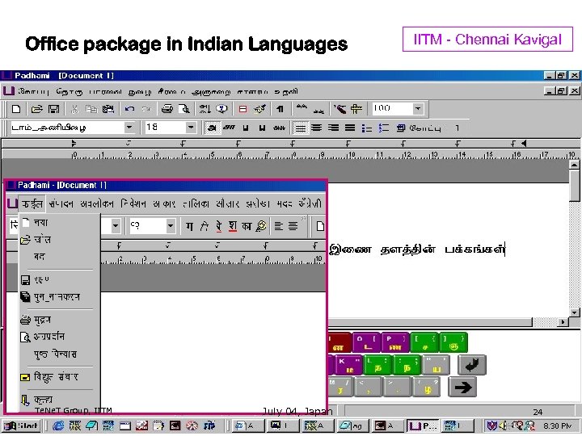
Task: Toggle right alignment in Tamil toolbar
Action: [x=333, y=128]
